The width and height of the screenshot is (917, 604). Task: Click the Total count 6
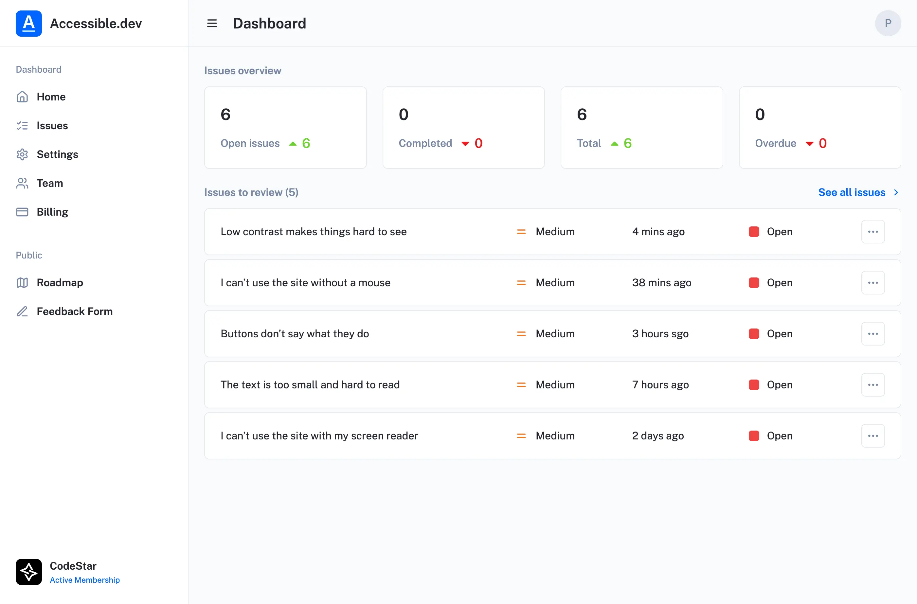tap(582, 115)
